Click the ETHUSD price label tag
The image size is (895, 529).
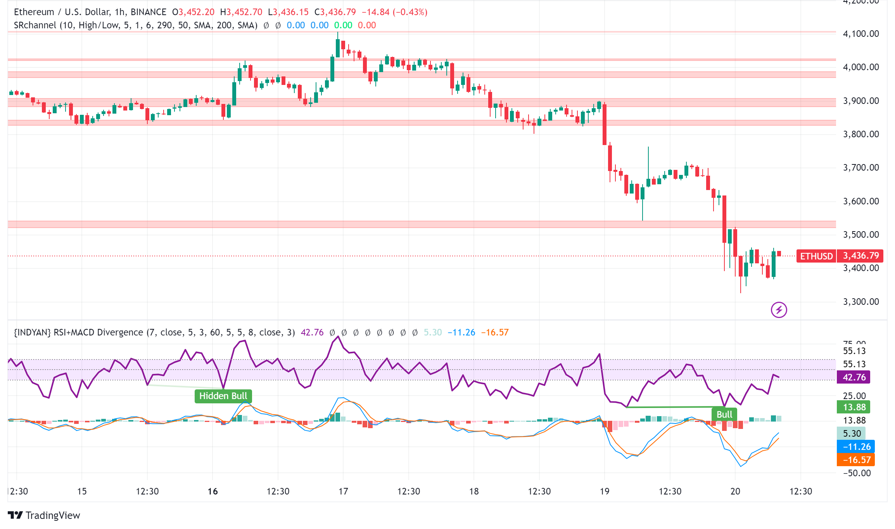tap(816, 256)
